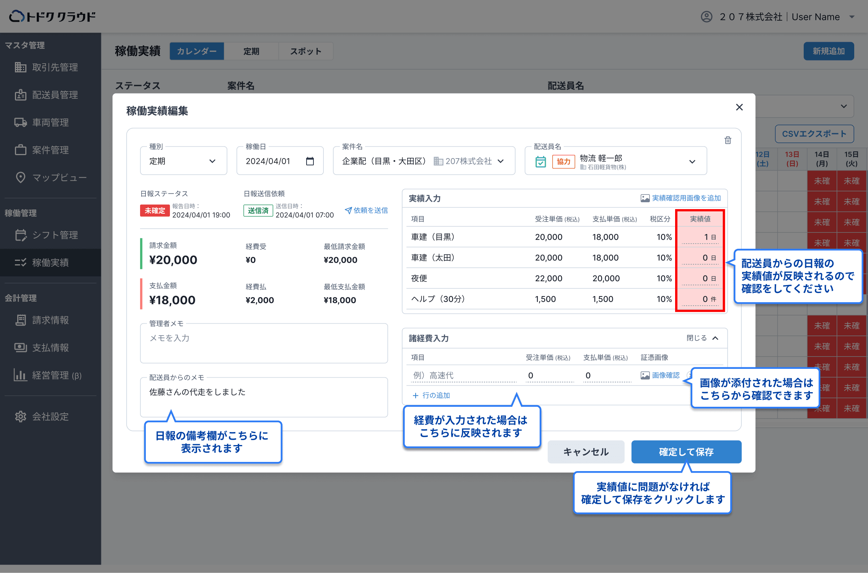Click the 諸経費 項目 name field
Viewport: 868px width, 573px height.
click(x=465, y=375)
